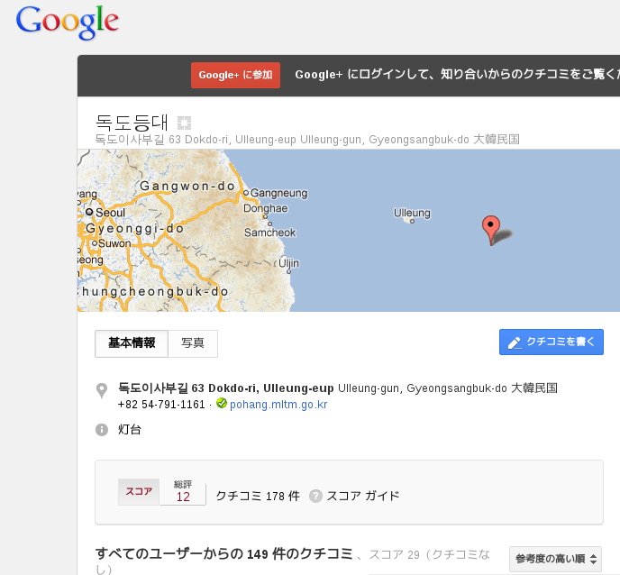Click the Google logo
620x575 pixels.
coord(68,23)
